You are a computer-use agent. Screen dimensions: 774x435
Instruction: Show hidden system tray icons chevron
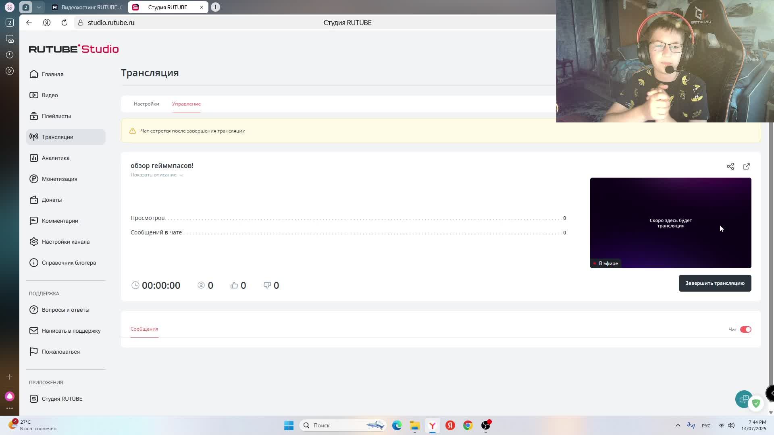(678, 425)
